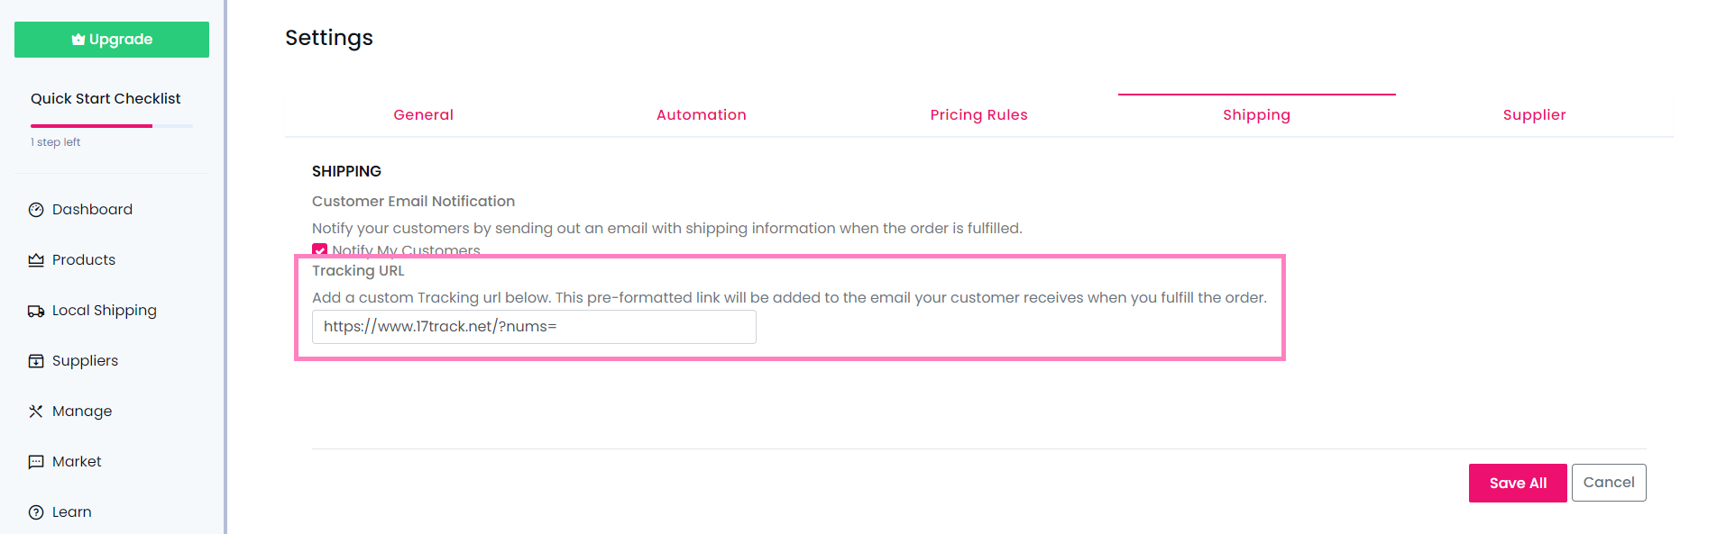
Task: Click the Dashboard gauge icon
Action: [36, 210]
